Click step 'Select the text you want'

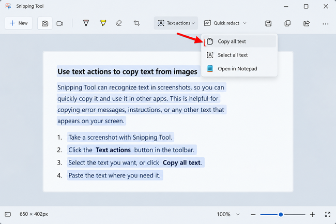coord(135,162)
